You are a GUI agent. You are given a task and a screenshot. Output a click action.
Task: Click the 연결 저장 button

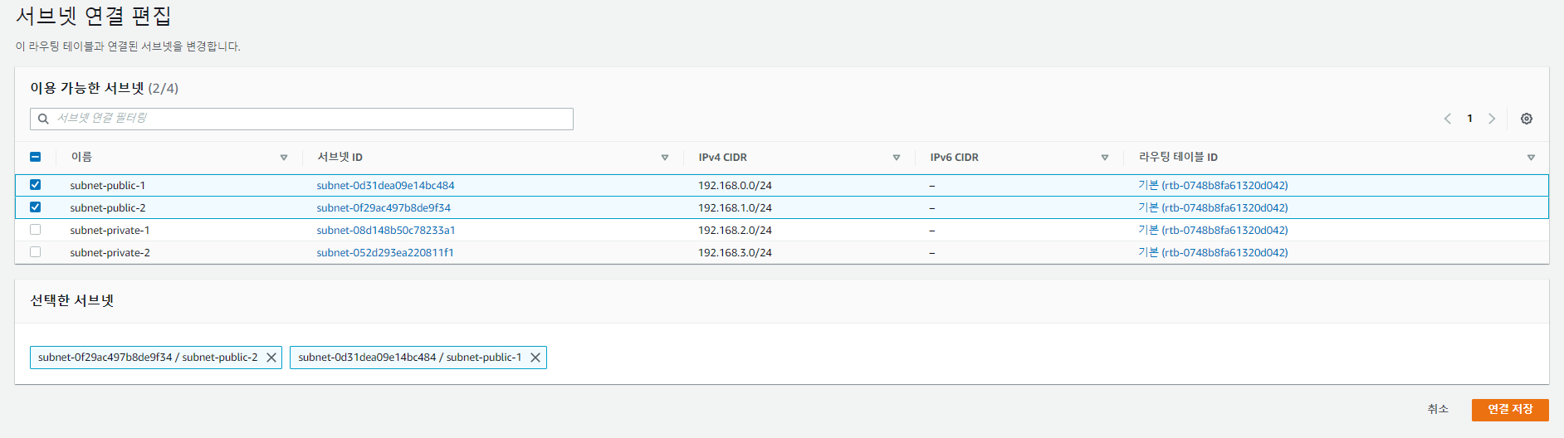(1509, 410)
